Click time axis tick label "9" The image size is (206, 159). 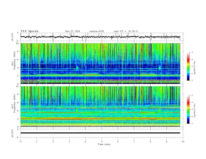pyautogui.click(x=166, y=142)
